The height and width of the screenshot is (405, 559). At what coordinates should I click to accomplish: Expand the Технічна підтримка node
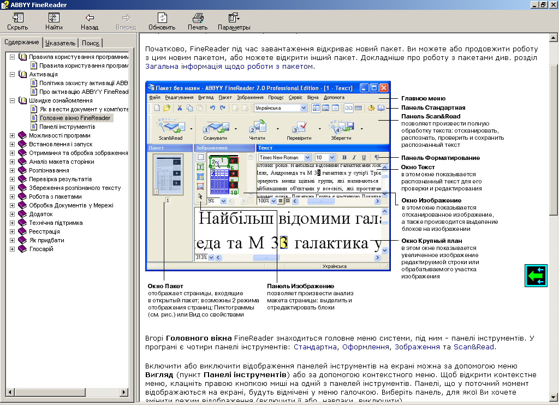click(12, 223)
